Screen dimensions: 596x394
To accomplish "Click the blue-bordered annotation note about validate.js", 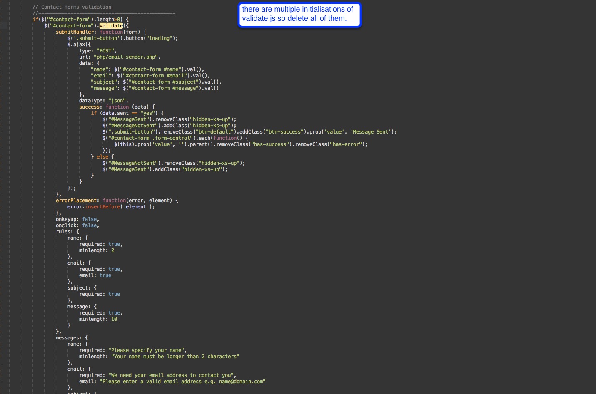I will 299,14.
